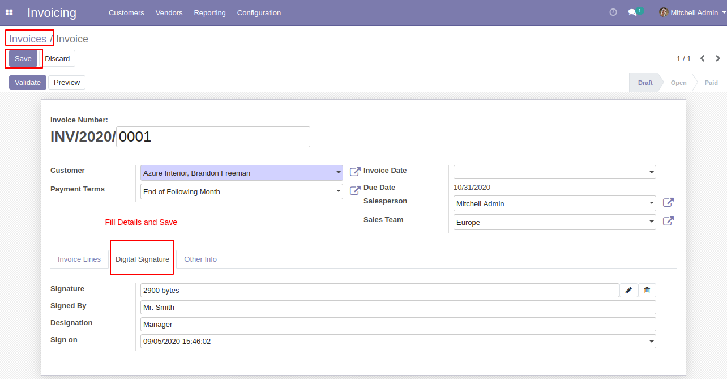727x379 pixels.
Task: Go to the previous record arrow
Action: click(703, 58)
